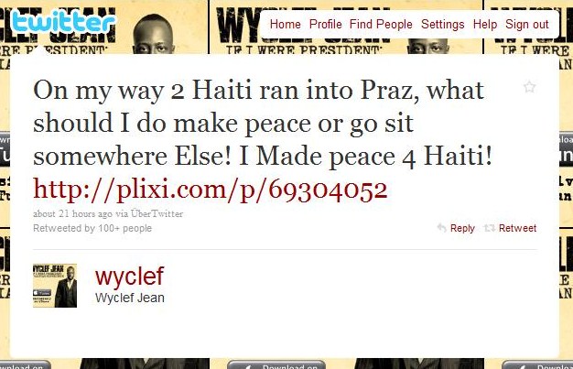Click the Twitter logo
Image resolution: width=573 pixels, height=369 pixels.
[x=63, y=22]
